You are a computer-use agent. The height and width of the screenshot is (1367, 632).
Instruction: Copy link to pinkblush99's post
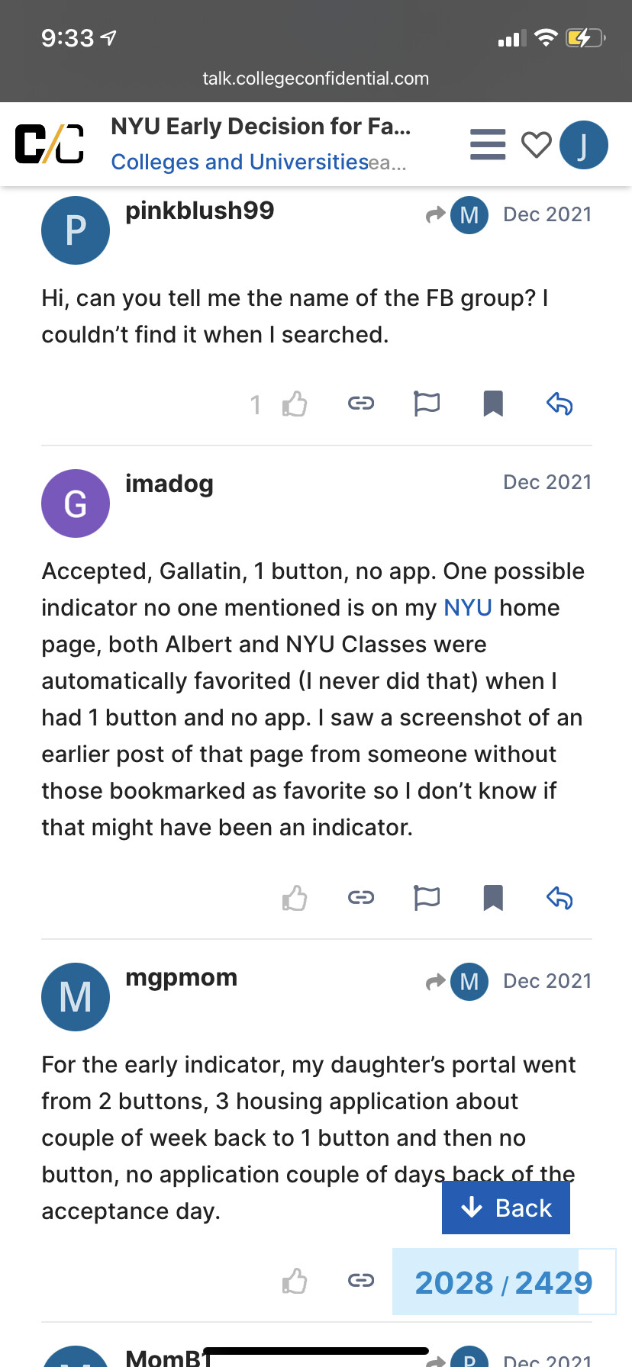pyautogui.click(x=360, y=403)
